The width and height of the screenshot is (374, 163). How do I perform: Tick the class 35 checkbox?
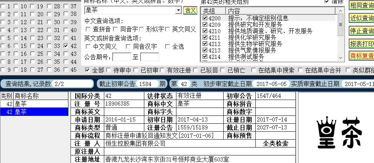(49, 62)
